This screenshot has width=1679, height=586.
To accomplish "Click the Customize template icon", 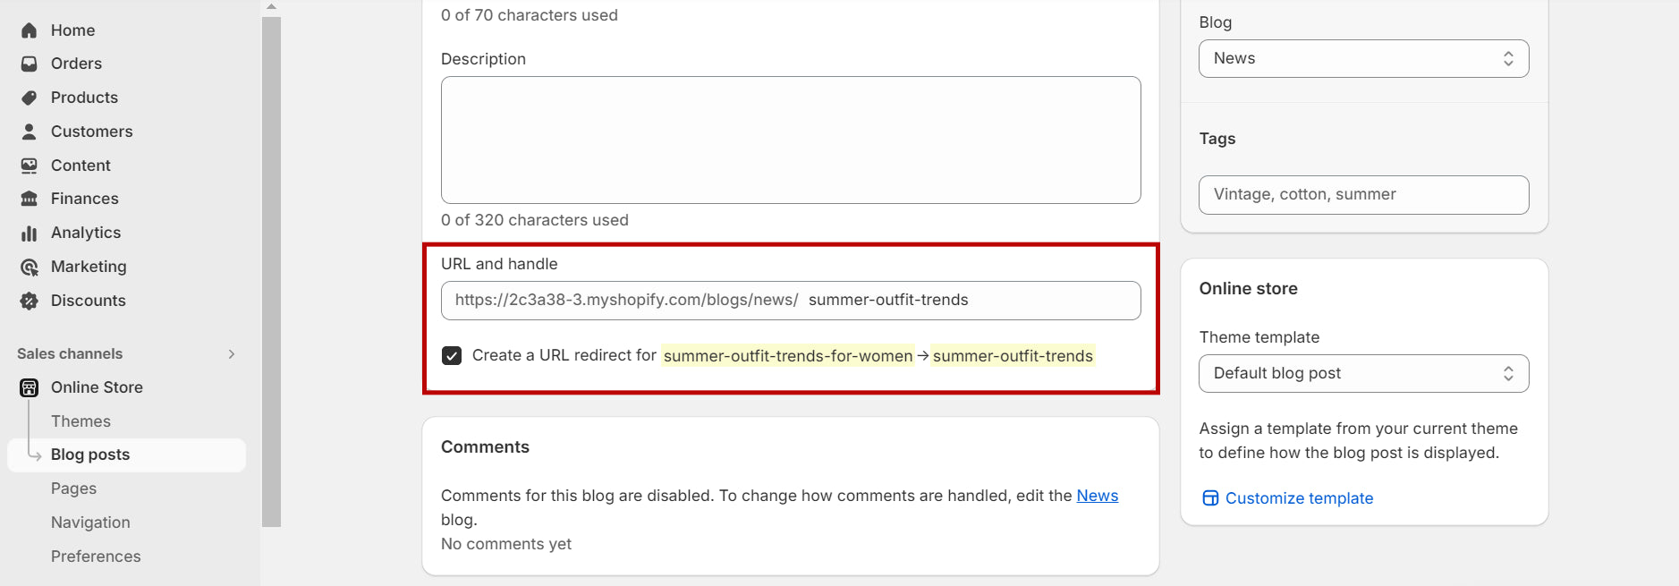I will [1210, 498].
